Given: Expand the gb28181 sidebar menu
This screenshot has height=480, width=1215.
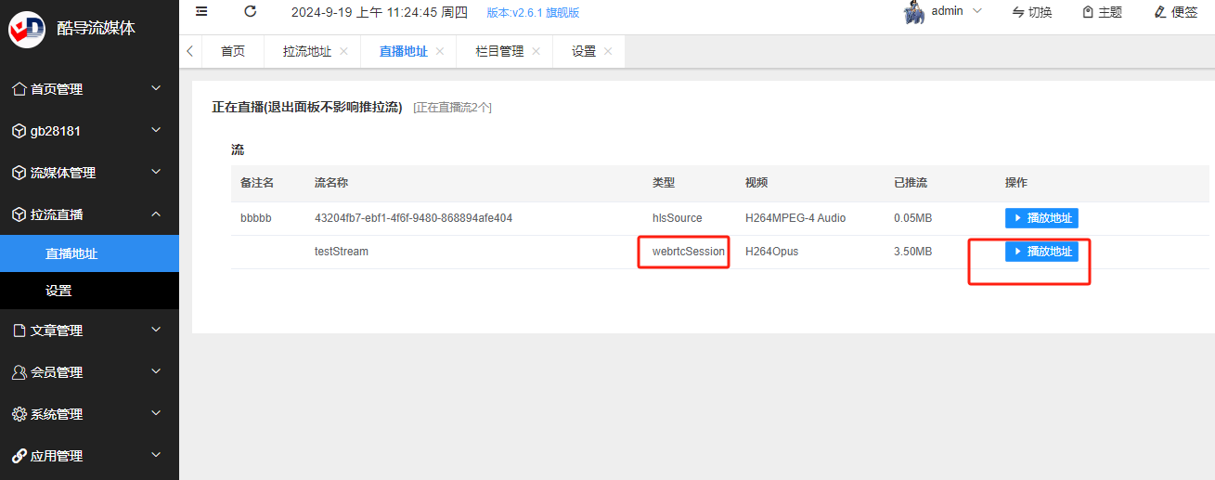Looking at the screenshot, I should tap(89, 131).
